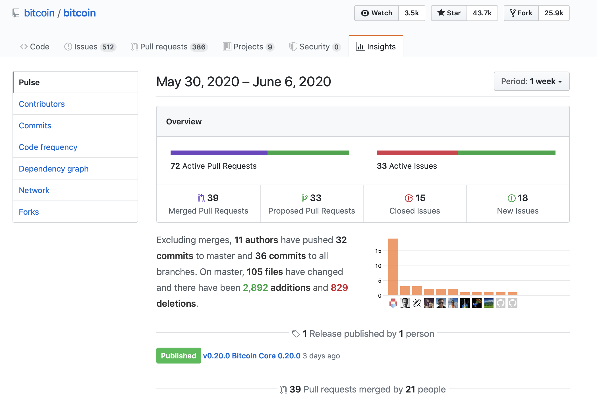This screenshot has width=597, height=401.
Task: Click the eye icon in Watch button
Action: 365,13
